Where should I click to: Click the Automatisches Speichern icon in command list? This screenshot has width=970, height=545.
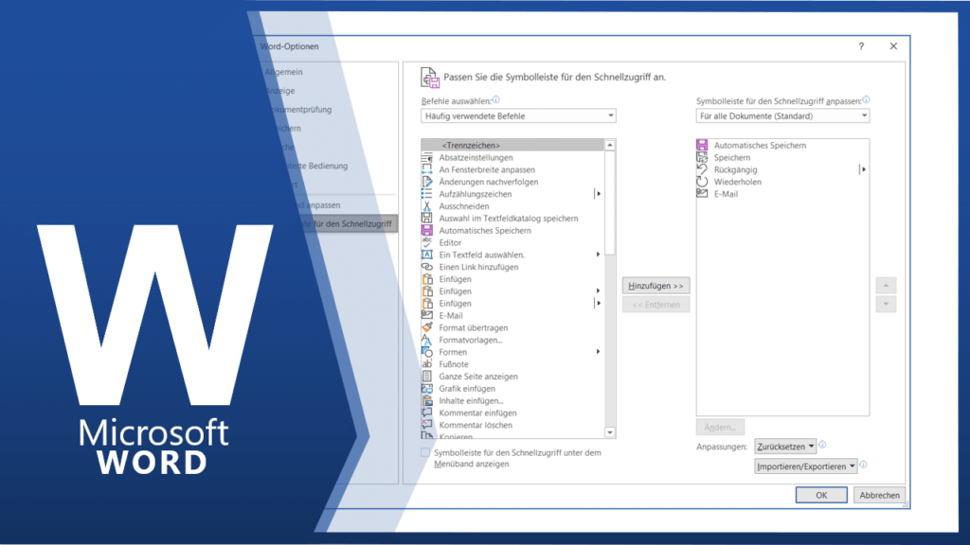click(427, 231)
